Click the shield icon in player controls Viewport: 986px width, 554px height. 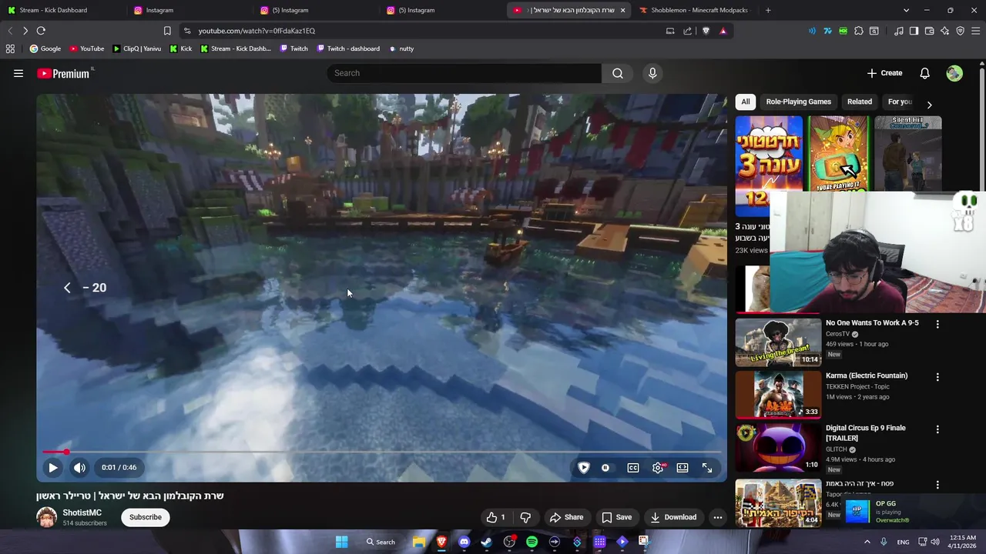tap(584, 467)
